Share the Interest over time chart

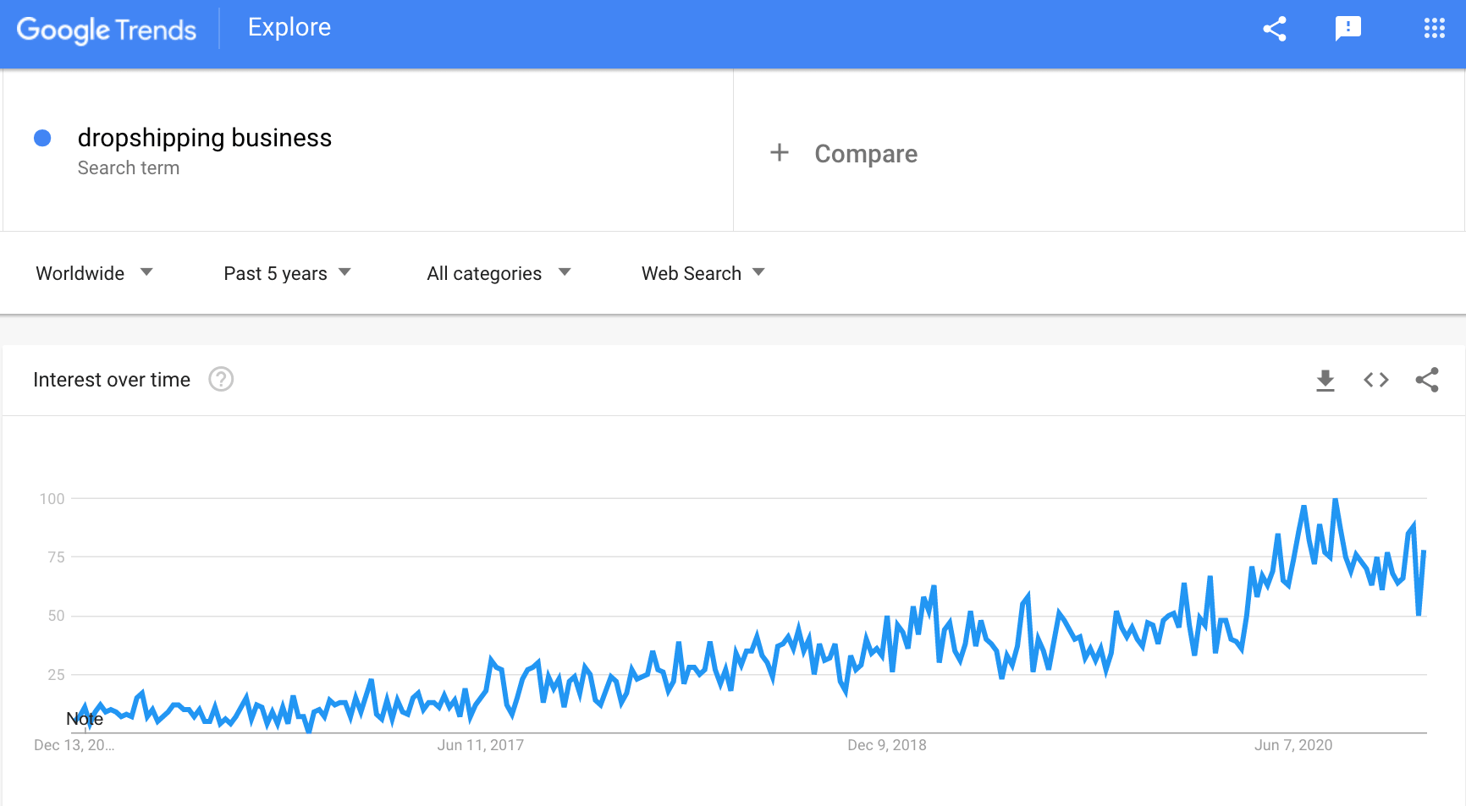[x=1427, y=381]
